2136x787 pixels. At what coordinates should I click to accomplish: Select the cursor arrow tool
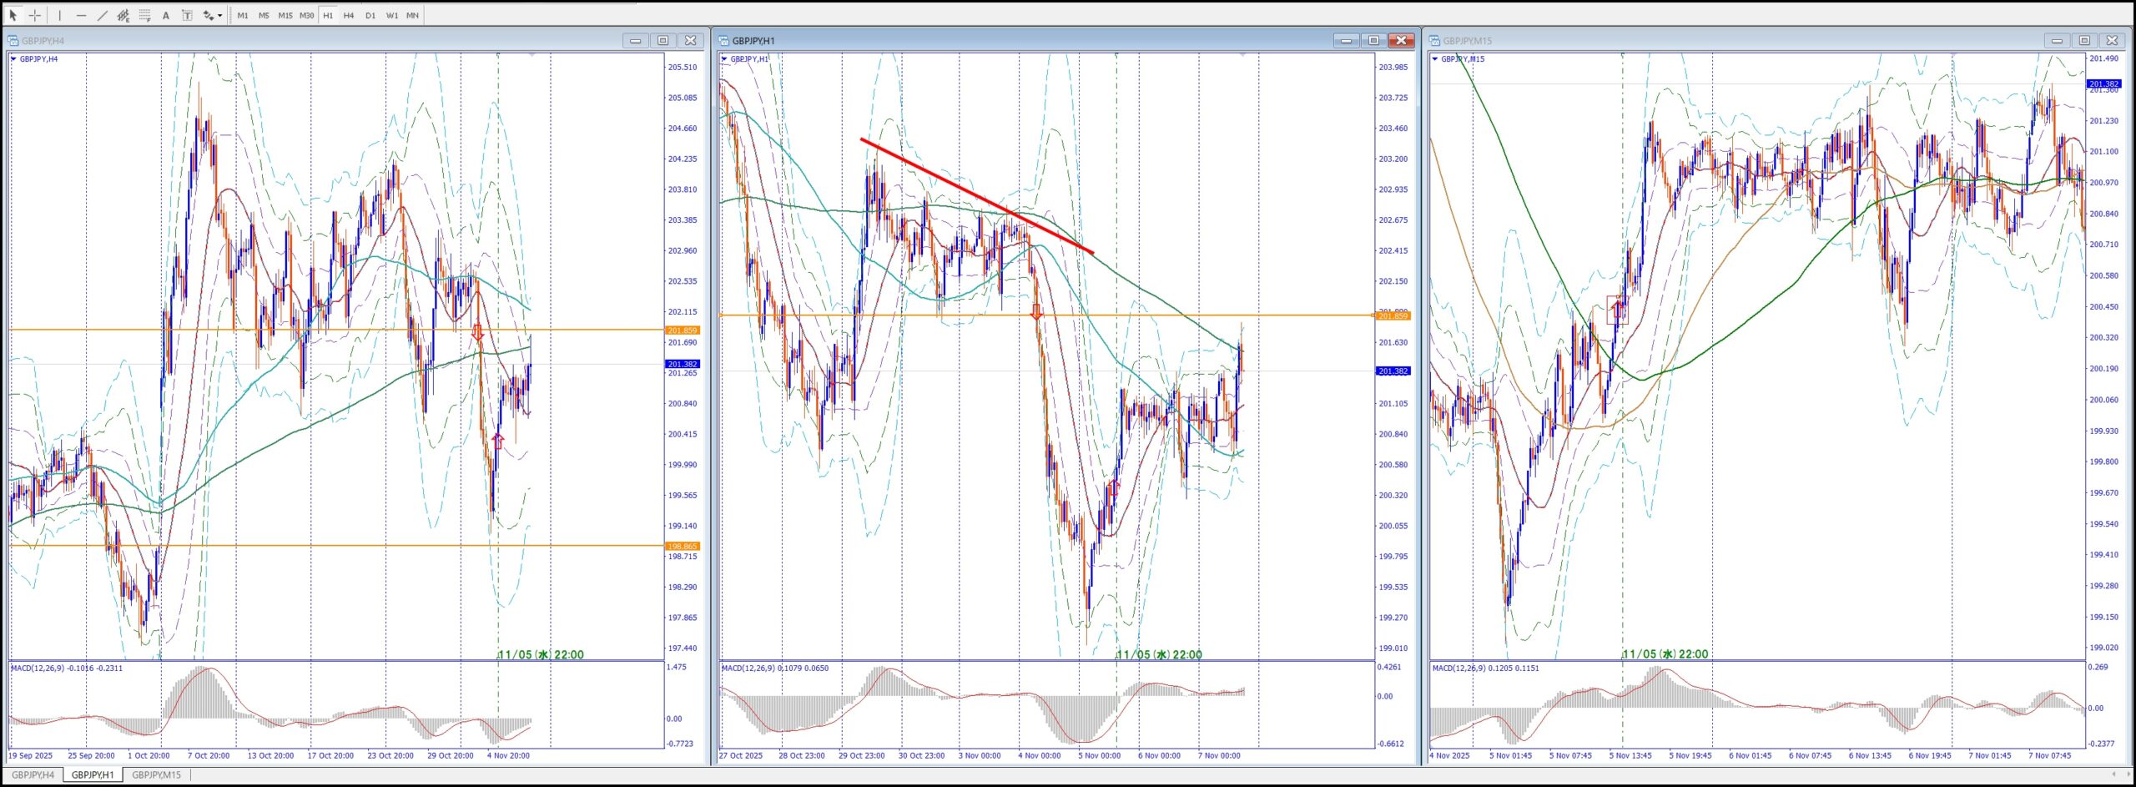[13, 15]
